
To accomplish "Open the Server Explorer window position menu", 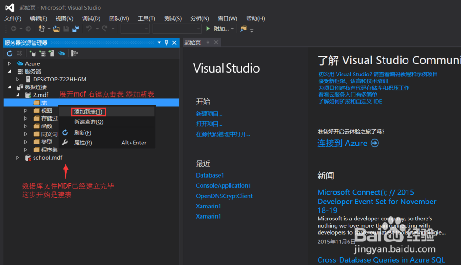I will (159, 43).
